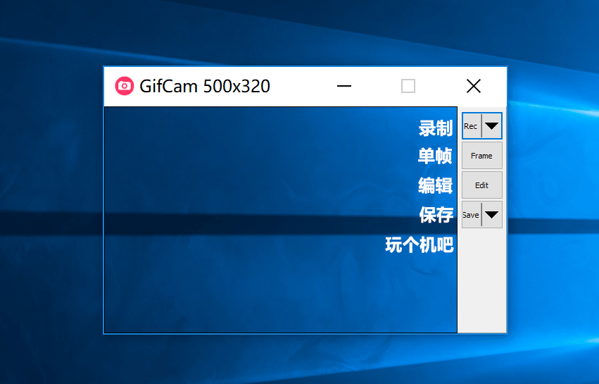Click the 玩个机吧 watermark text
Viewport: 599px width, 384px height.
(x=420, y=245)
